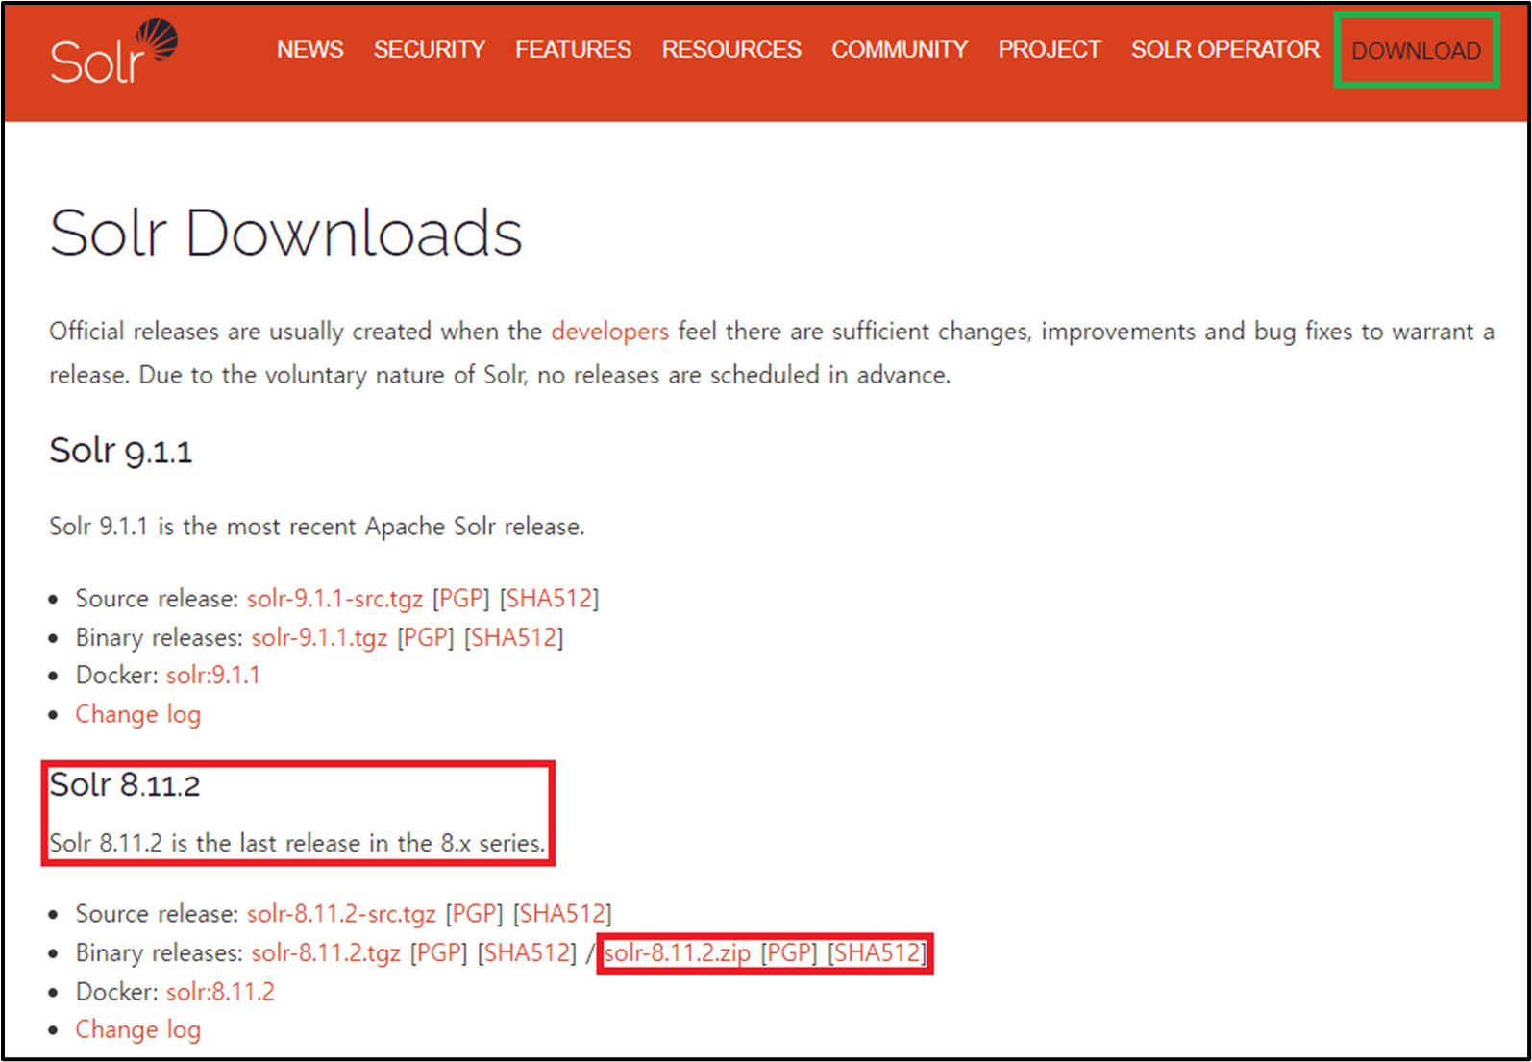This screenshot has height=1062, width=1532.
Task: Open SHA512 for solr-9.1.1-src.tgz
Action: pyautogui.click(x=549, y=599)
